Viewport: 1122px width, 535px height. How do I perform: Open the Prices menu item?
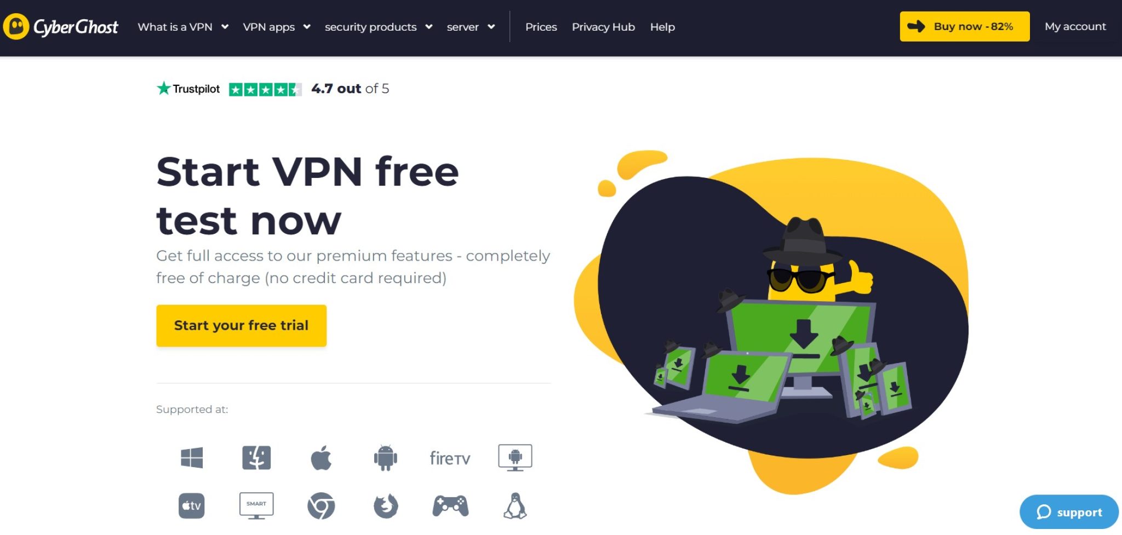click(541, 27)
